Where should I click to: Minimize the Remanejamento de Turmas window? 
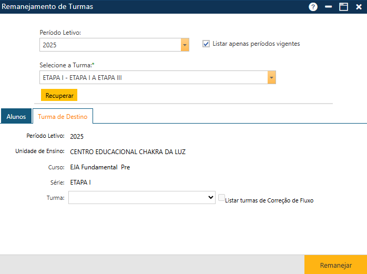(329, 7)
